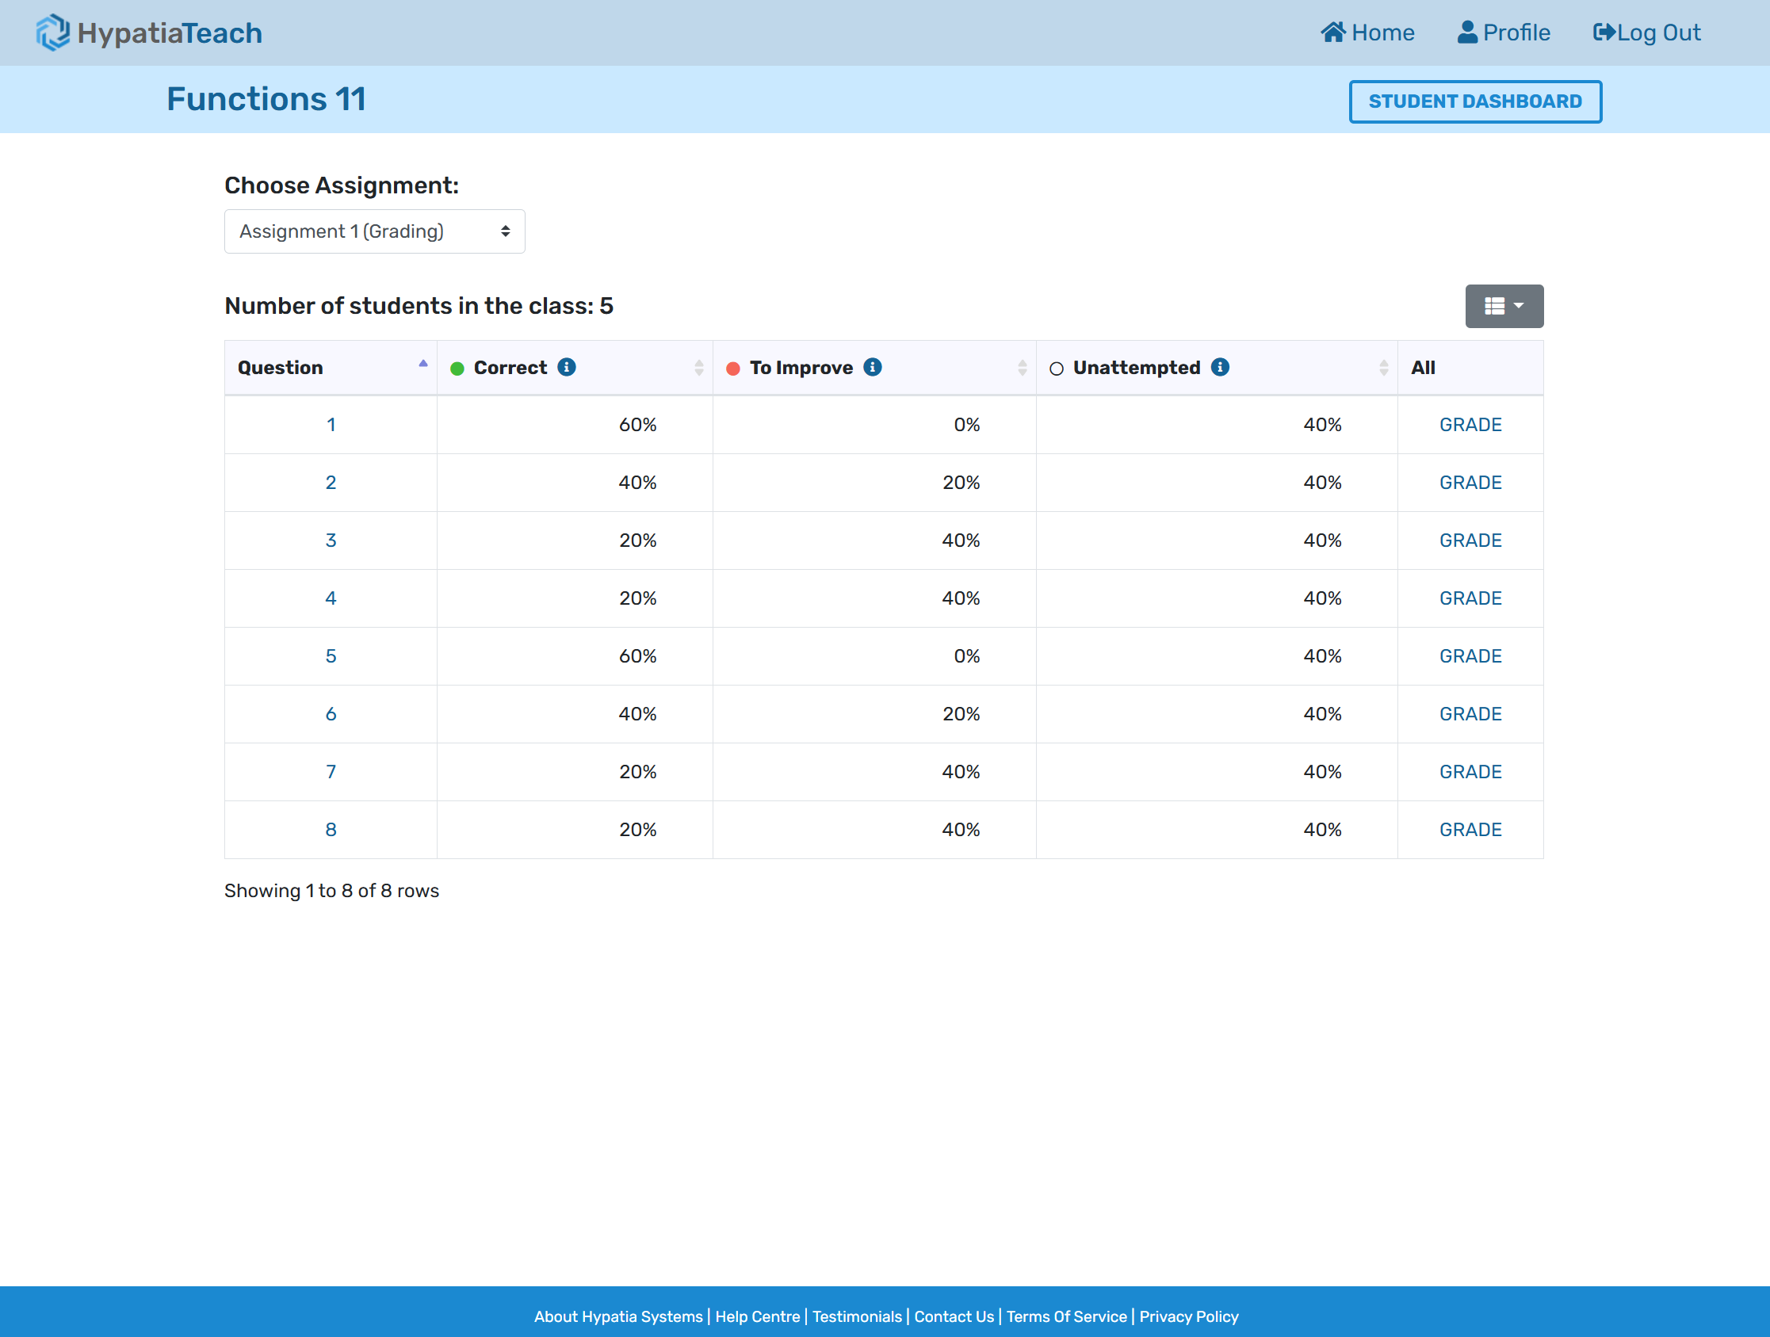
Task: Click GRADE for question 8
Action: (x=1470, y=830)
